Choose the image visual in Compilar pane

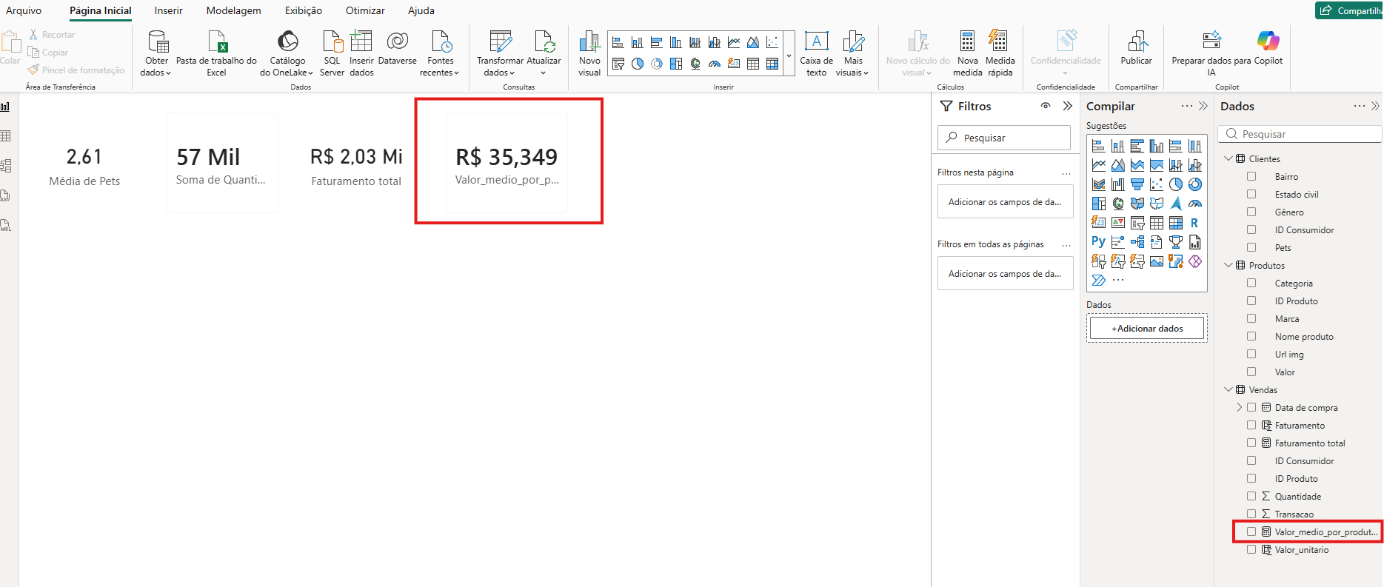1157,261
